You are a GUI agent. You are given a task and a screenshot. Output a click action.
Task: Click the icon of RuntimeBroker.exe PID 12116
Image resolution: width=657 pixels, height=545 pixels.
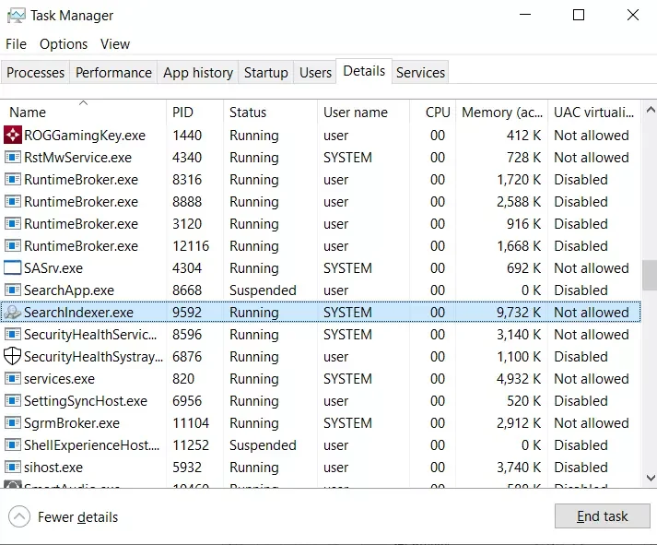[x=13, y=245]
